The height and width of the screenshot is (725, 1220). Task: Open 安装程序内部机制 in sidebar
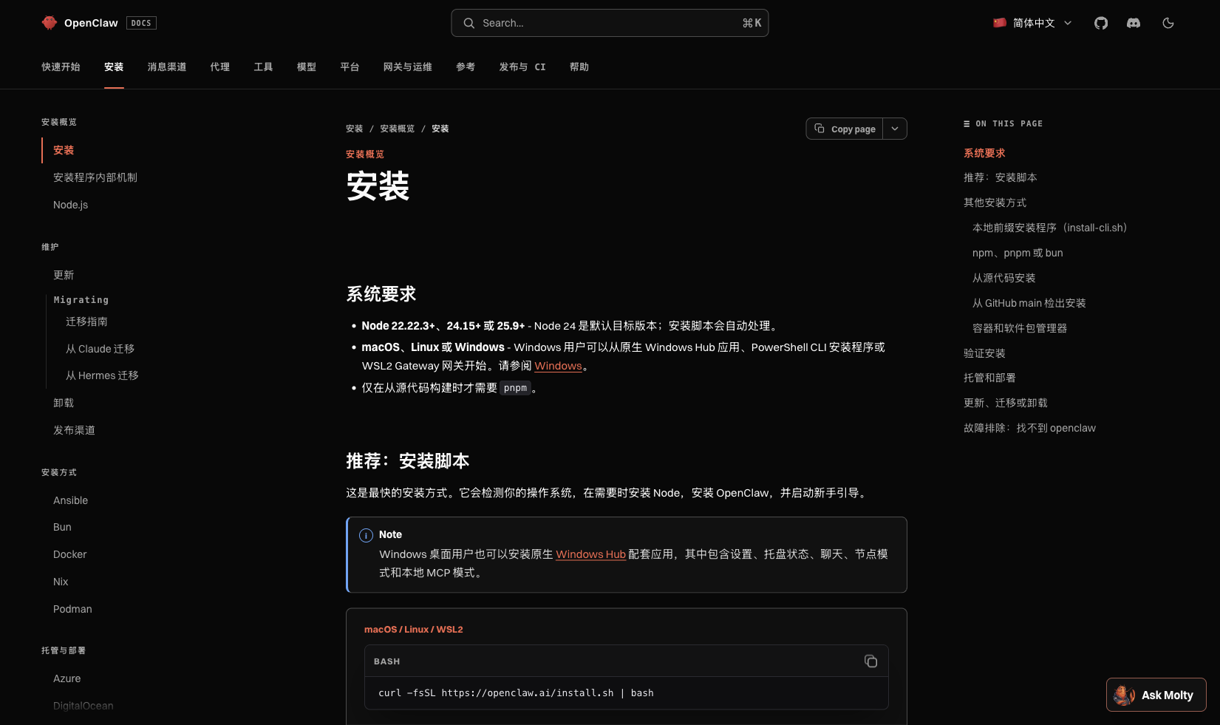pos(95,177)
